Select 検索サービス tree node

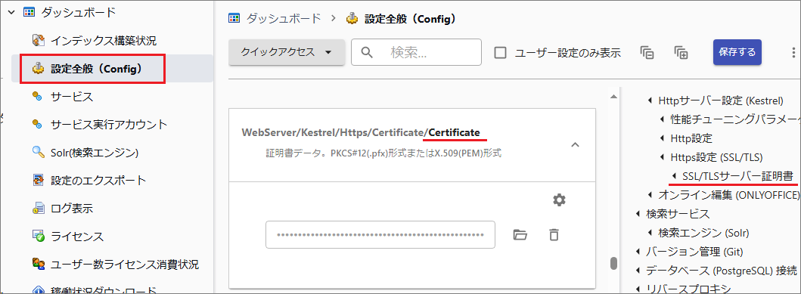[x=678, y=214]
